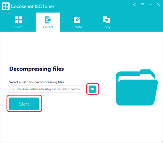
Task: Minimize the ISOTuner window
Action: pos(151,5)
